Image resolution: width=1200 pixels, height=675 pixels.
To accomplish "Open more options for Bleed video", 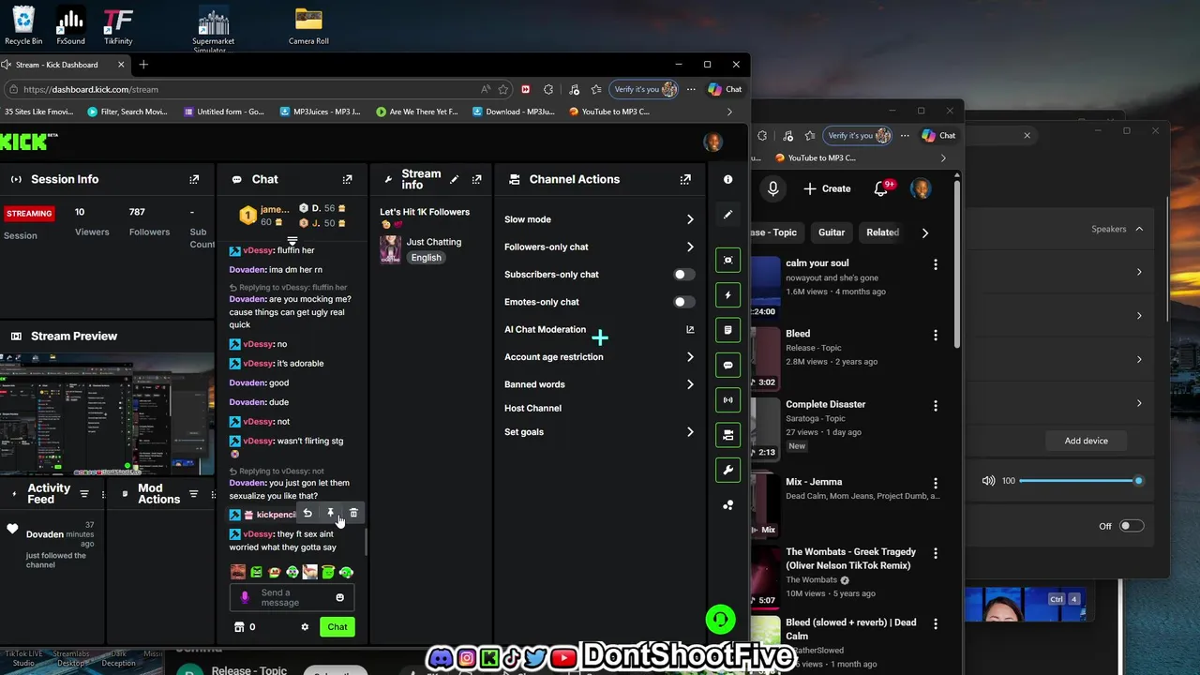I will [x=935, y=335].
